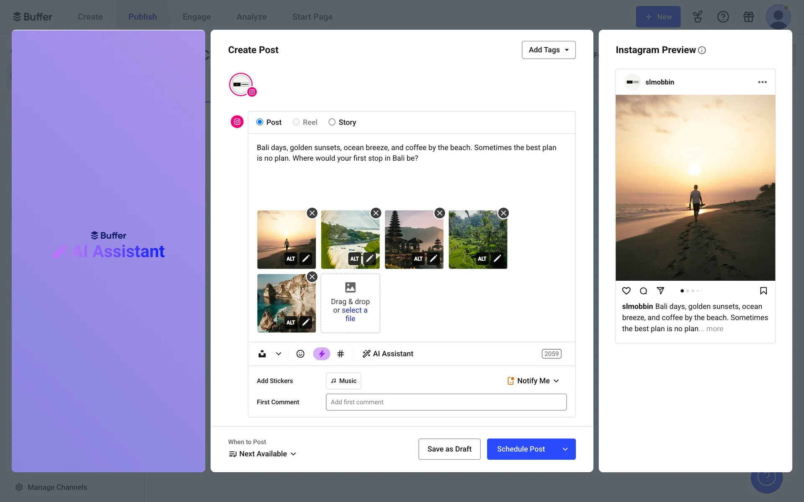Add the Music sticker

tap(343, 381)
